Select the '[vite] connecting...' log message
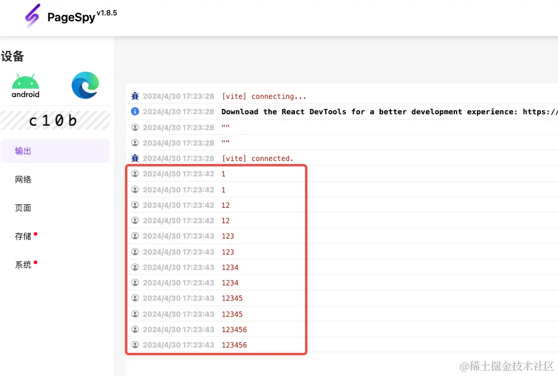 click(264, 97)
